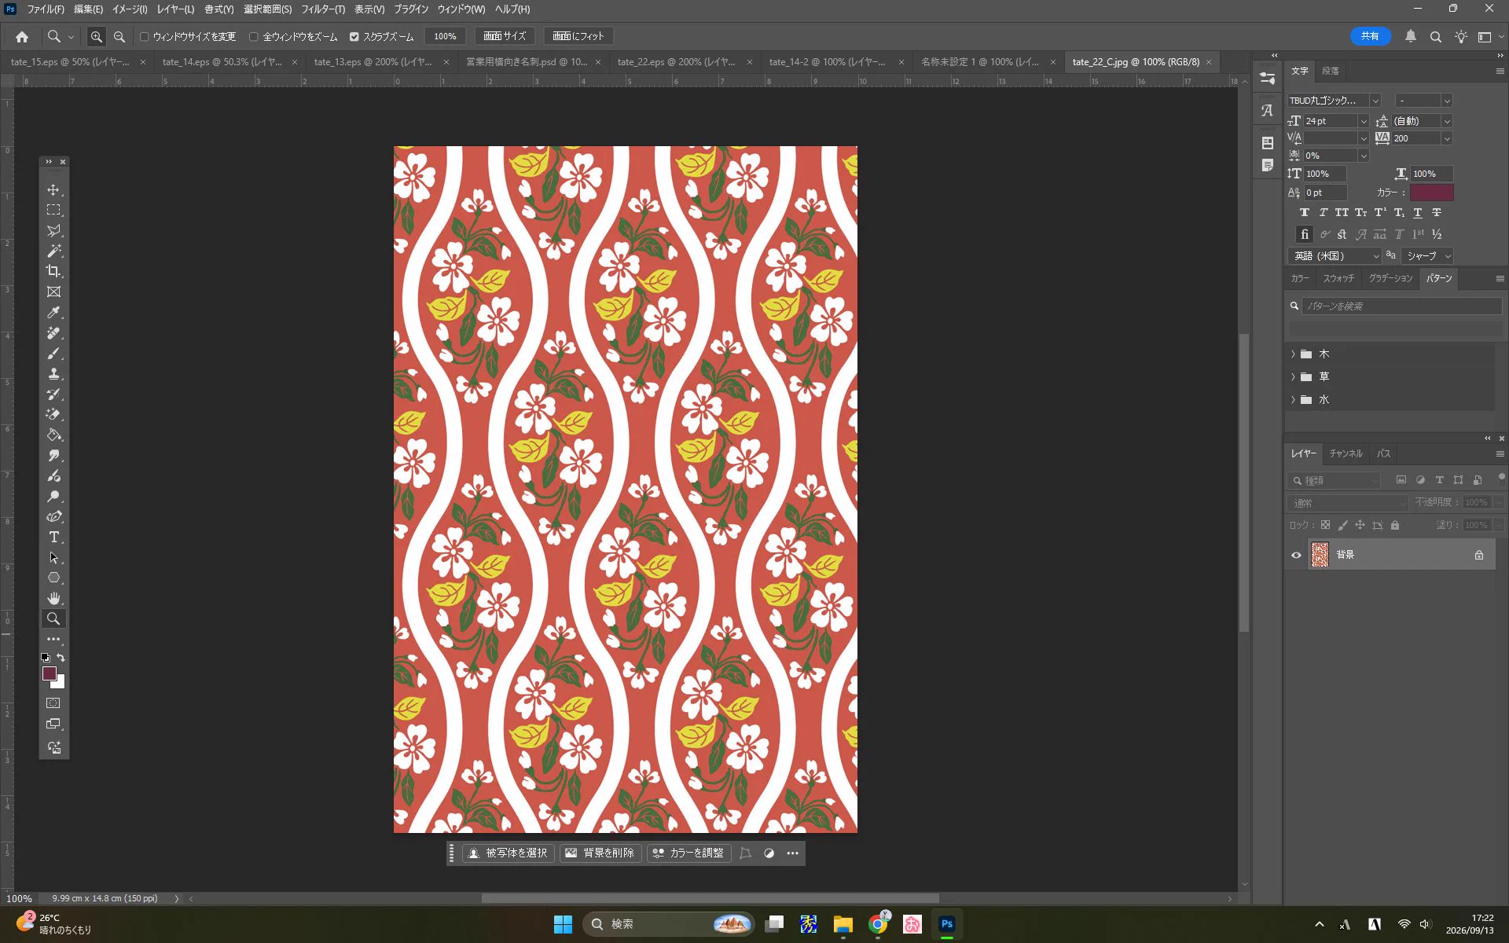Disable スクラブズーム checkbox

coord(354,36)
